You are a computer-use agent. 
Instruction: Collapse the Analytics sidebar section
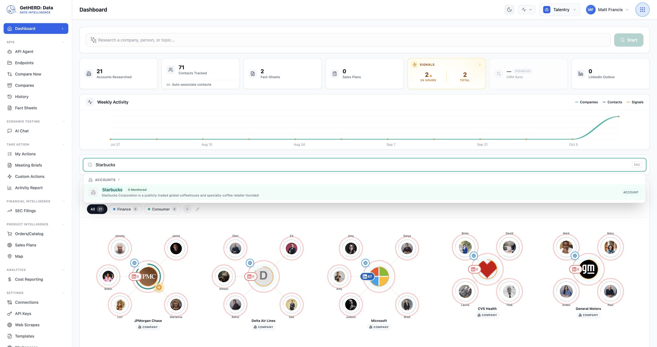point(63,270)
